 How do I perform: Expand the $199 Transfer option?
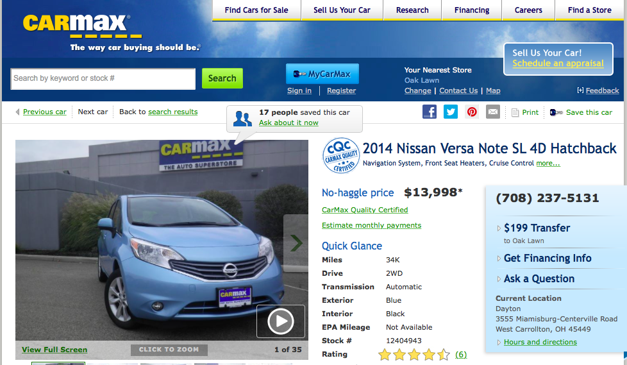tap(537, 228)
